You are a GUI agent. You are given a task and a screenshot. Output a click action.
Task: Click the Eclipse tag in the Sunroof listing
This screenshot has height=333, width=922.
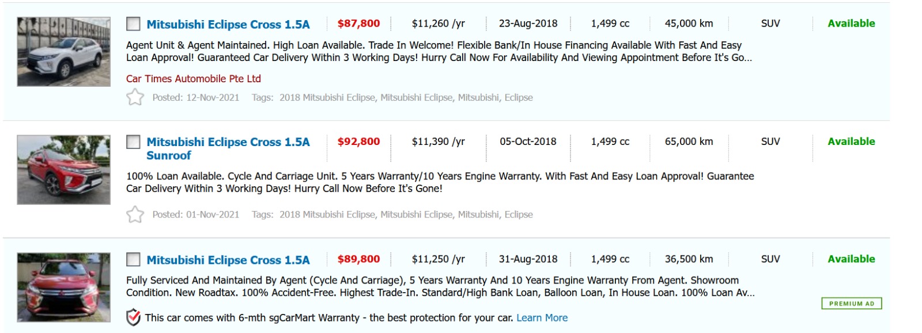518,215
